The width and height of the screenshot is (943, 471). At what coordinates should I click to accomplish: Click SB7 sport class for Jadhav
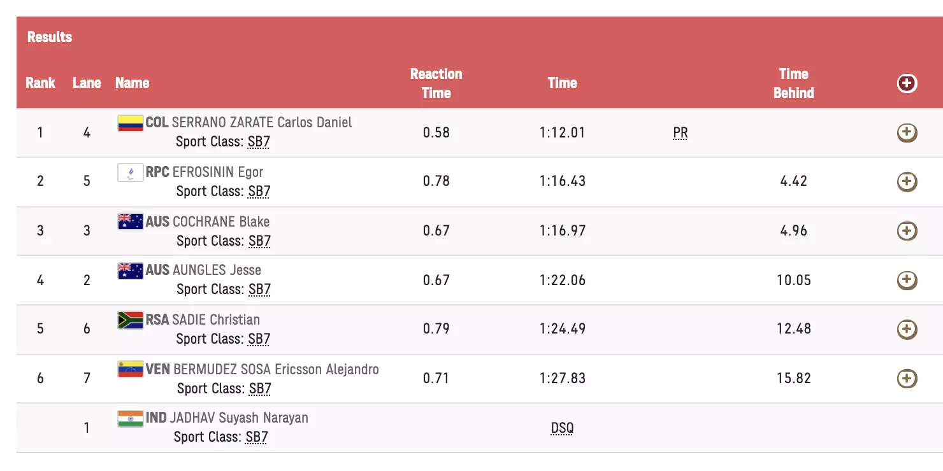click(257, 437)
